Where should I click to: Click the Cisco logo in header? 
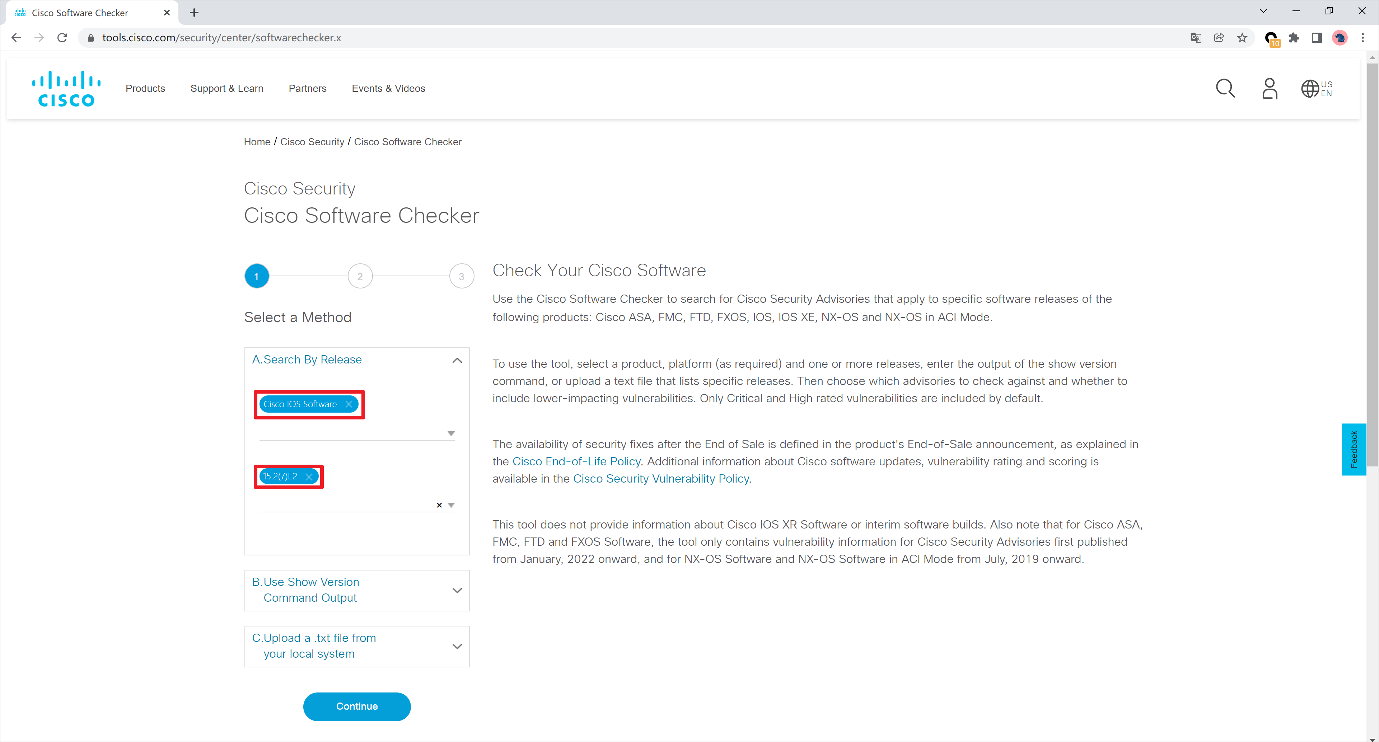[66, 88]
